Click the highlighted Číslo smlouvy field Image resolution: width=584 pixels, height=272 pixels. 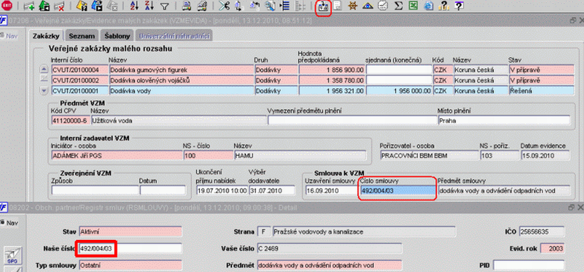coord(398,190)
